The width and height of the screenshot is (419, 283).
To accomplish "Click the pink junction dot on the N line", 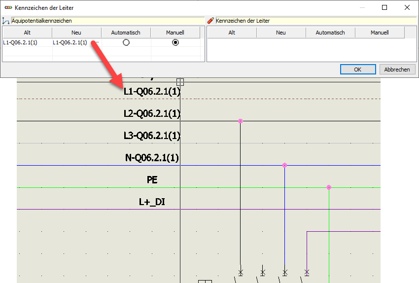I will (284, 165).
